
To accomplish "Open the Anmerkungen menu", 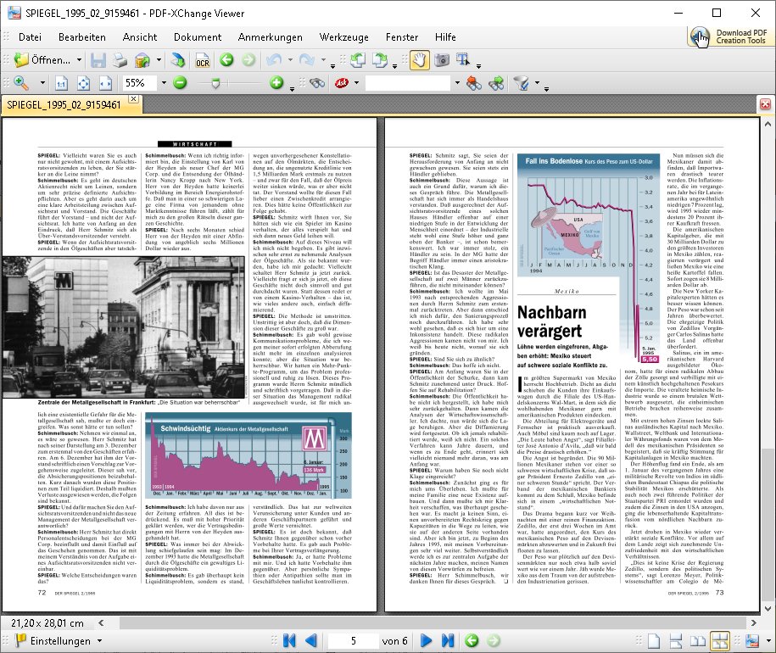I will [270, 37].
